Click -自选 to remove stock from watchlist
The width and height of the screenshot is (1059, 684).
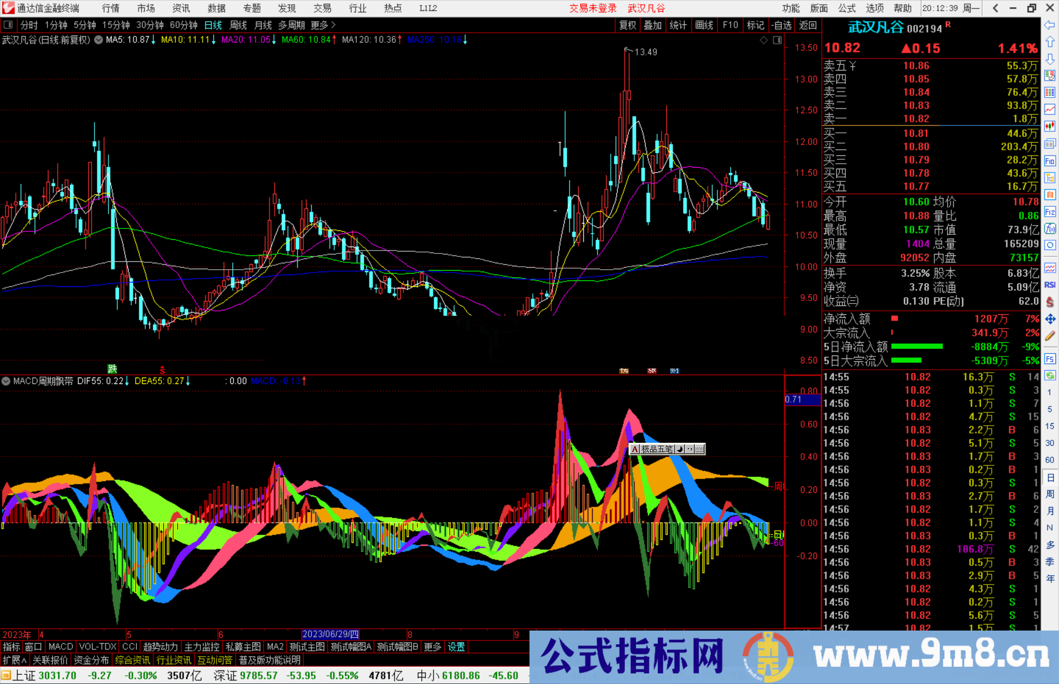coord(782,25)
